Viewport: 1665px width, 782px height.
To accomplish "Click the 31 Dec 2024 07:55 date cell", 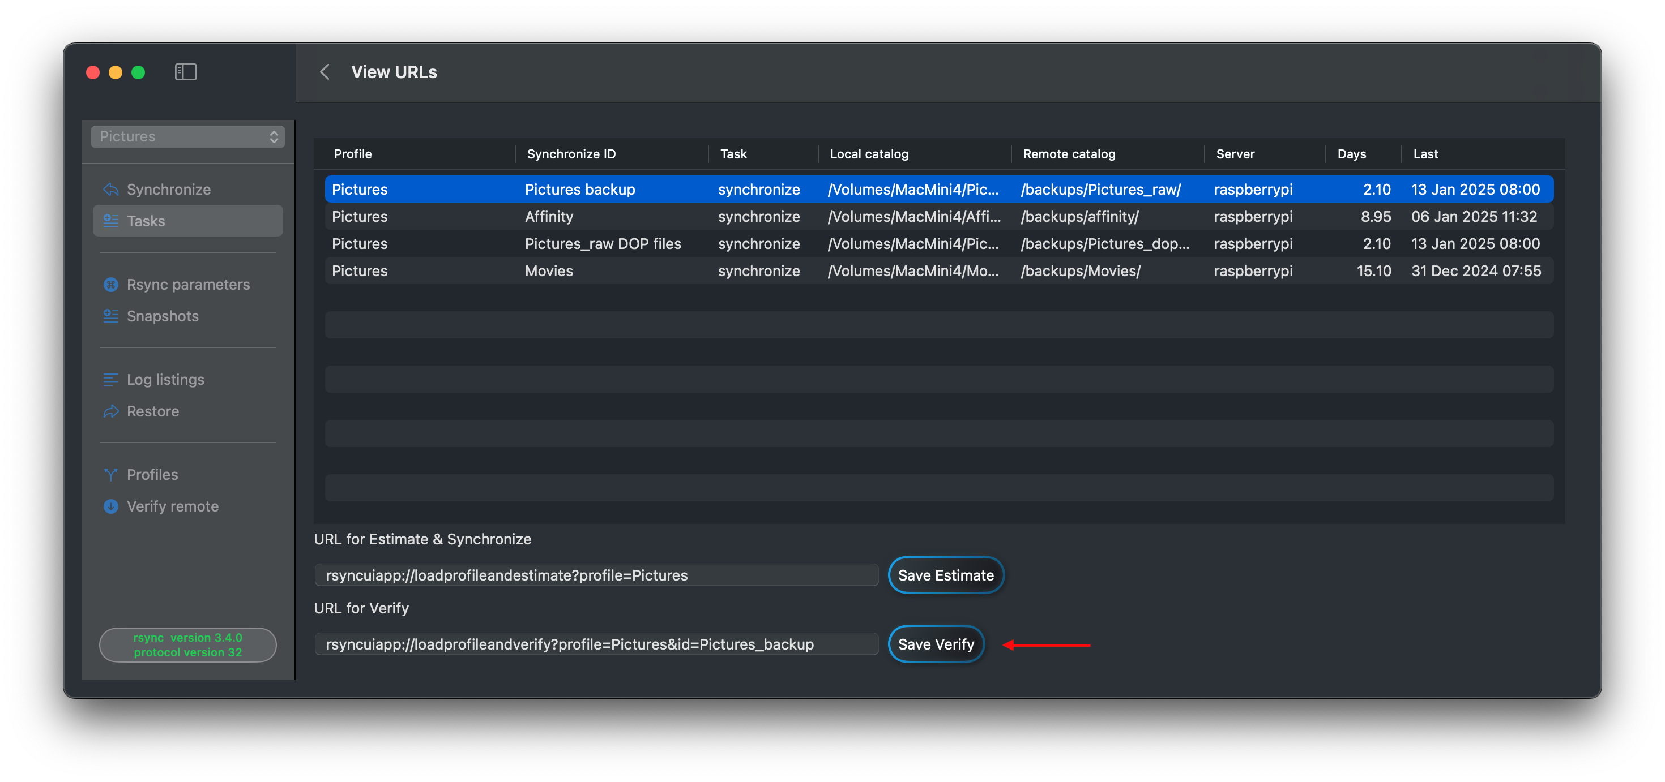I will coord(1476,270).
